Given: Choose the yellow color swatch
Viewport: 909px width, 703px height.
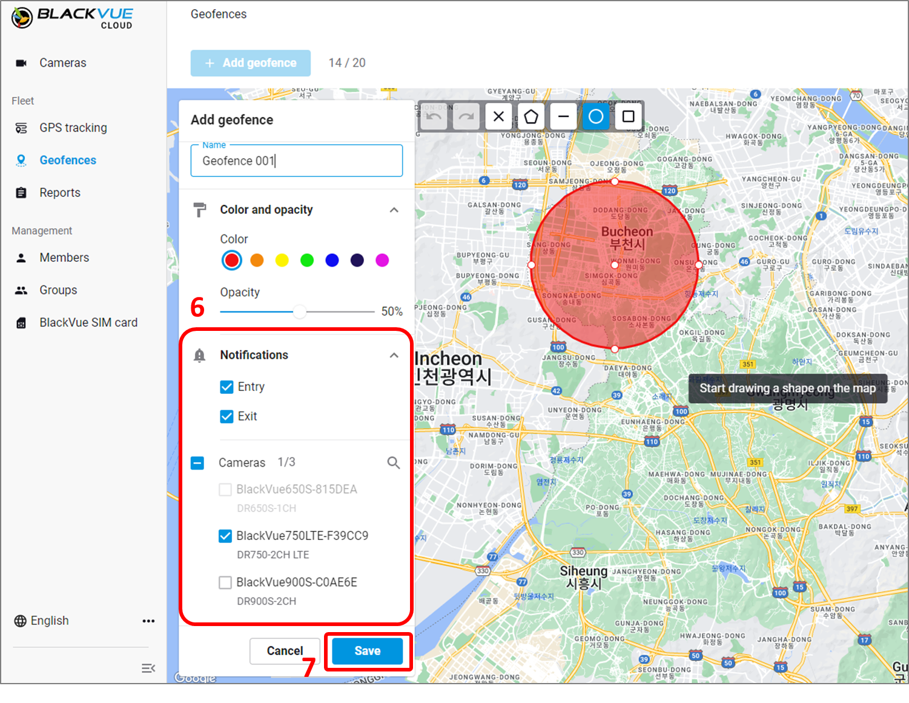Looking at the screenshot, I should 282,260.
